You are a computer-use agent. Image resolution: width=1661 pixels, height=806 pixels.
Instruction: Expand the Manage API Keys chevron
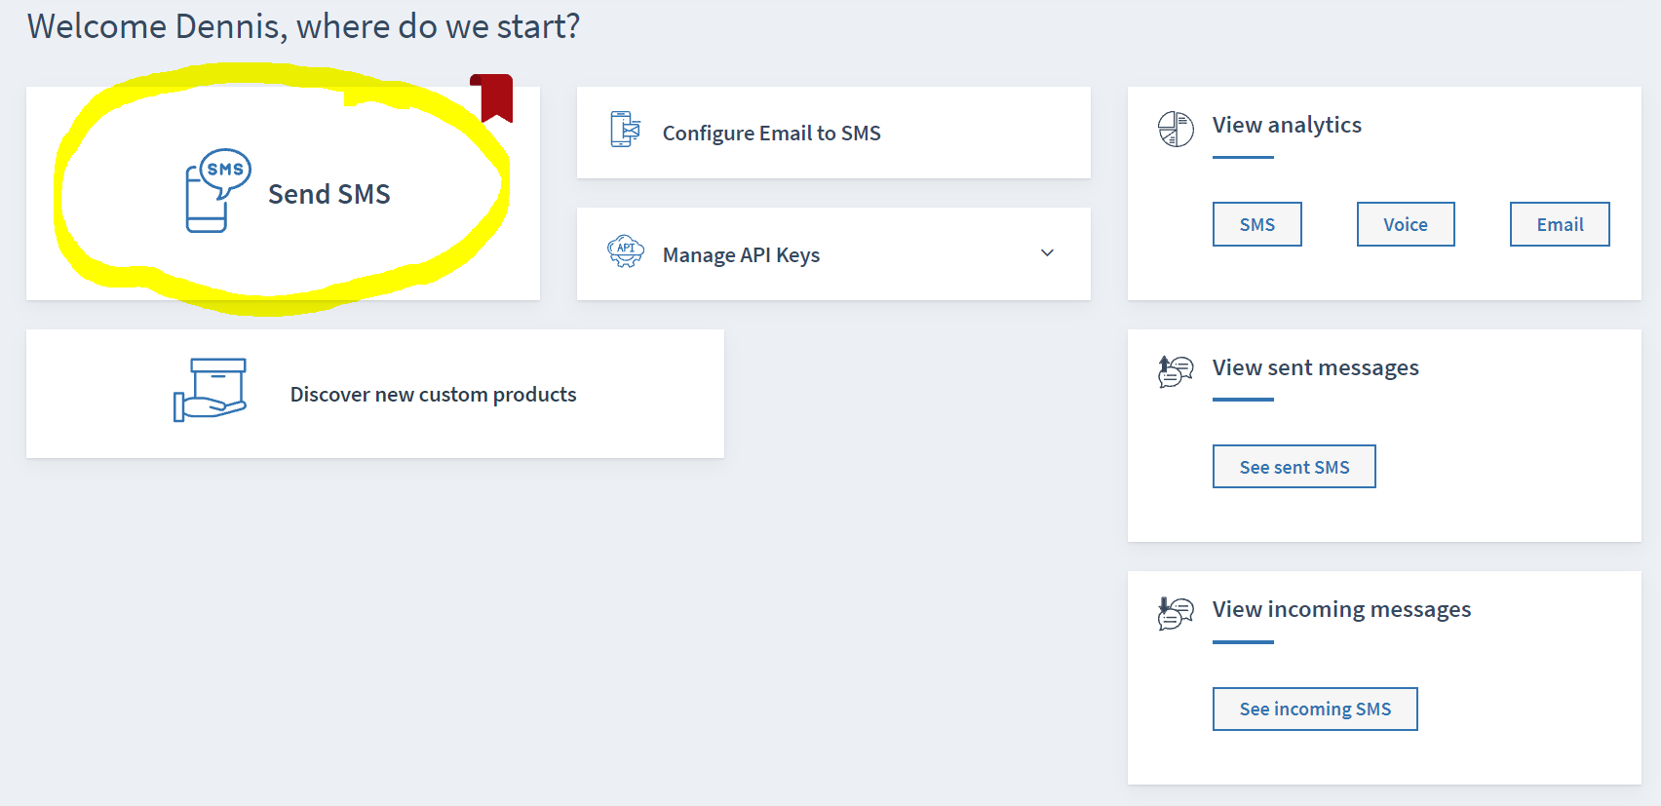click(1047, 253)
